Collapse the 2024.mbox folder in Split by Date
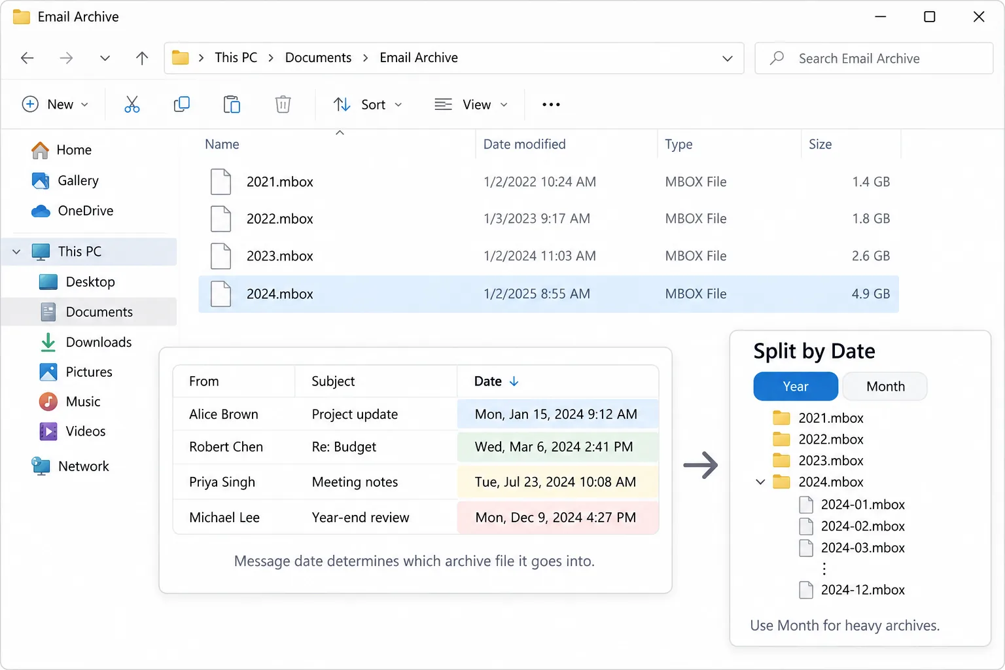Image resolution: width=1005 pixels, height=670 pixels. point(760,482)
